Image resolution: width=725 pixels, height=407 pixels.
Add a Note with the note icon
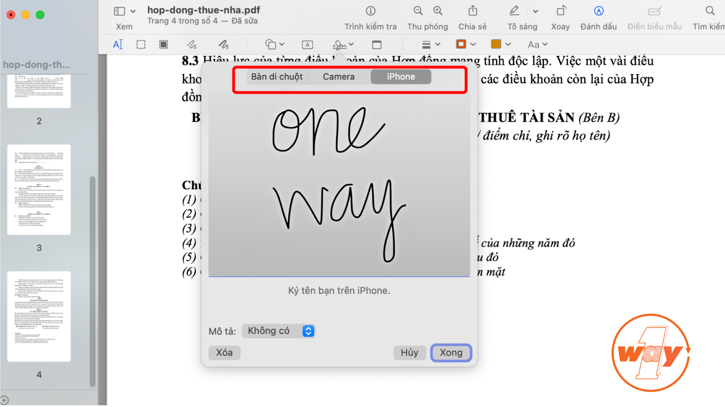point(377,44)
